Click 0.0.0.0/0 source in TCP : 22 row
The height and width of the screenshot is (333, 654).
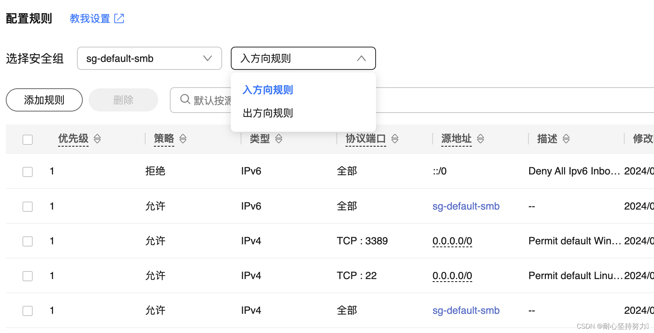click(x=452, y=275)
